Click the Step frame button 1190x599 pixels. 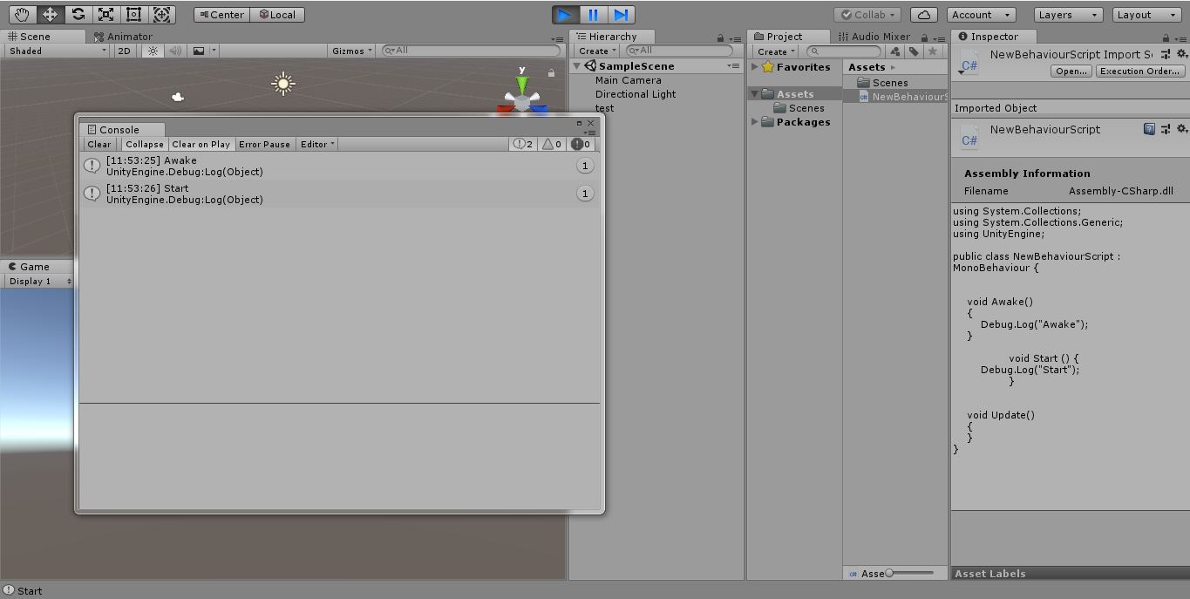tap(621, 15)
